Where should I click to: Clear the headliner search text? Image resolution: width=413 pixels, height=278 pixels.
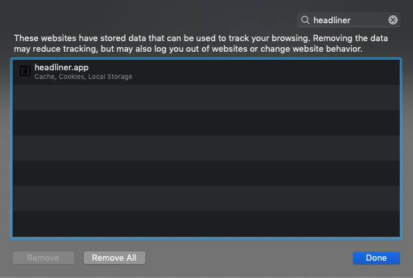(392, 20)
